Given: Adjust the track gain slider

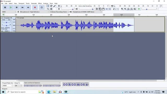Looking at the screenshot, I should 6,22.
